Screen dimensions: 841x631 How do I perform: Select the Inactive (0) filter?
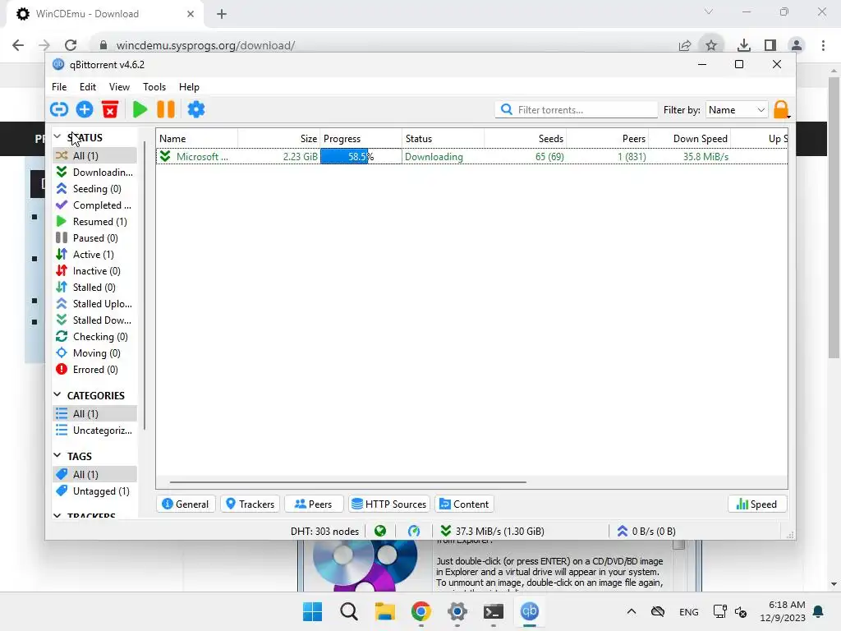[95, 271]
